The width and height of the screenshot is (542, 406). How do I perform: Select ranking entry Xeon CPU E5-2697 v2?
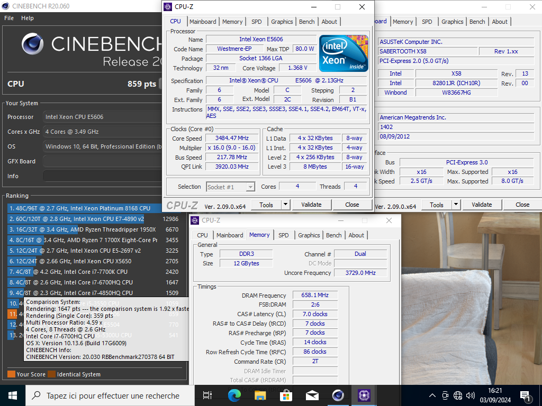[x=93, y=251]
